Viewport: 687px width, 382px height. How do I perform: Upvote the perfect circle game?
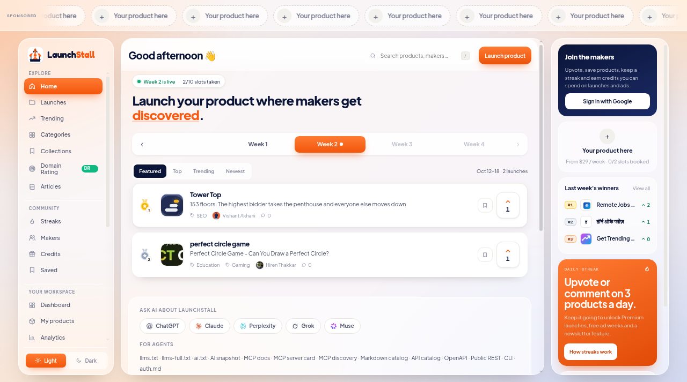click(x=508, y=255)
